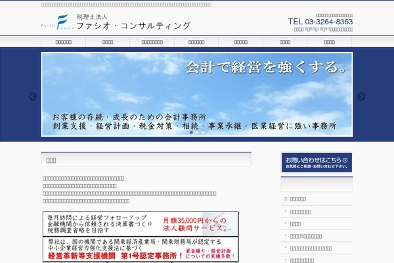Screen dimensions: 394x263
Task: Click the Fasio Group logo
Action: [58, 22]
